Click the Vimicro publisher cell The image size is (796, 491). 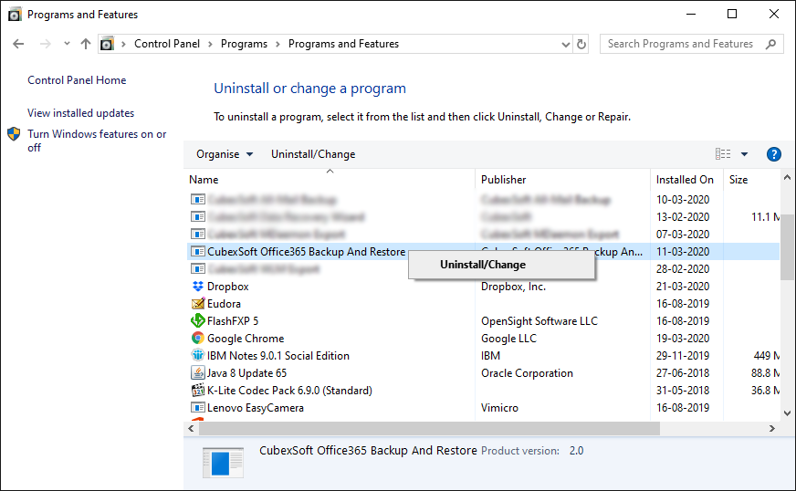pyautogui.click(x=499, y=408)
